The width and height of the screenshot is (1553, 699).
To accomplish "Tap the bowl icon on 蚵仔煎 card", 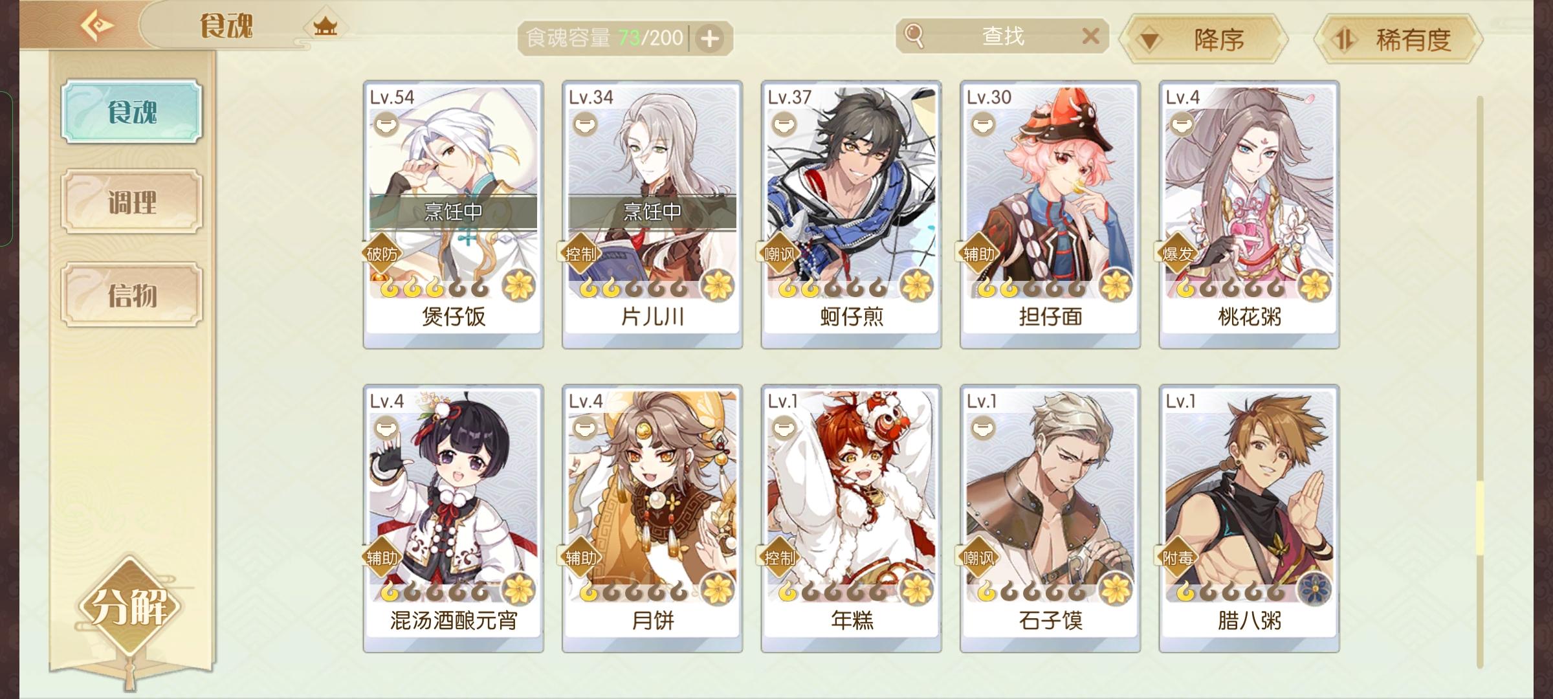I will 784,123.
